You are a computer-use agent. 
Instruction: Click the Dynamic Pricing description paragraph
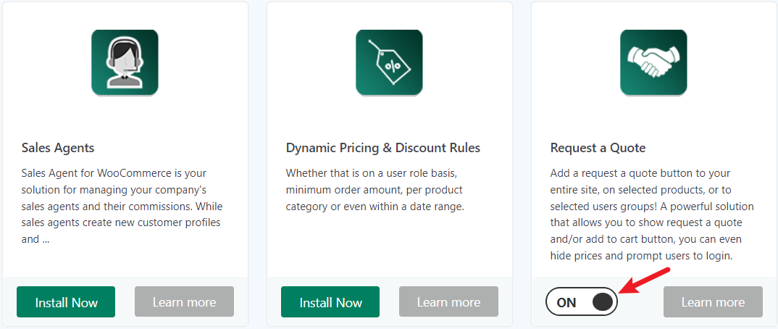point(375,190)
